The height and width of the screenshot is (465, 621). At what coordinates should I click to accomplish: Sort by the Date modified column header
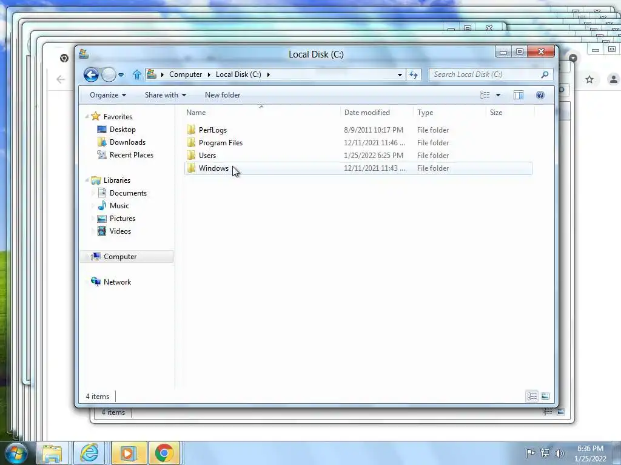(x=377, y=112)
